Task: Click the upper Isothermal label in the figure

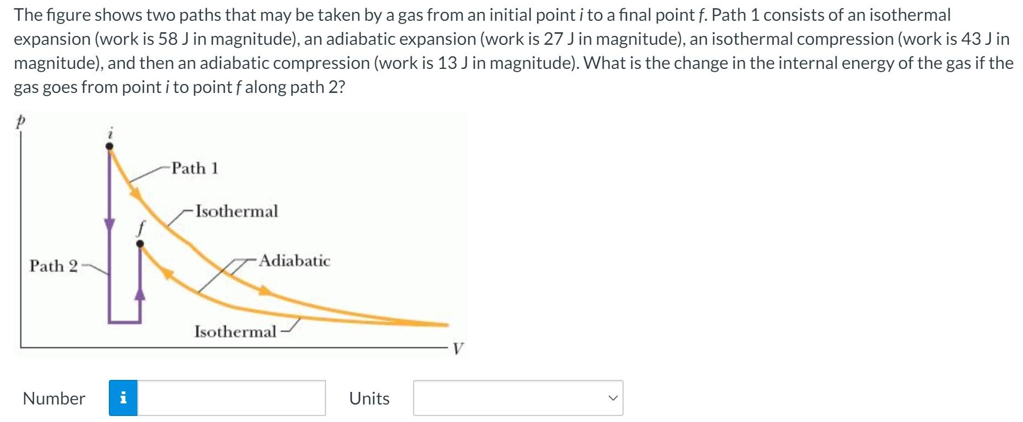Action: [237, 211]
